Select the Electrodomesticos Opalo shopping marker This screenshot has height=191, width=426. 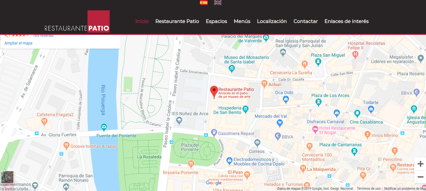229,160
